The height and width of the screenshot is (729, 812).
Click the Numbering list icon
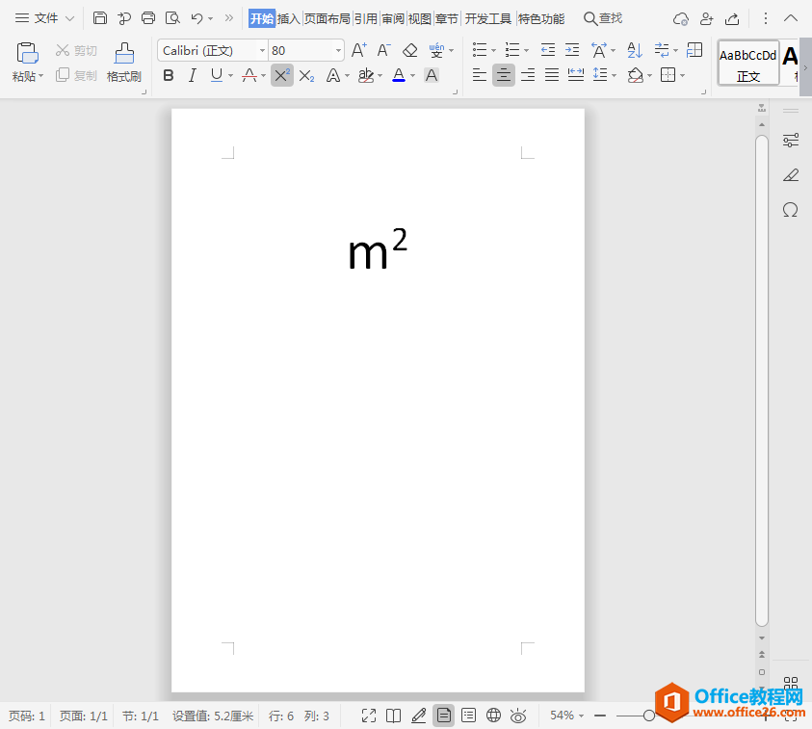[x=512, y=50]
